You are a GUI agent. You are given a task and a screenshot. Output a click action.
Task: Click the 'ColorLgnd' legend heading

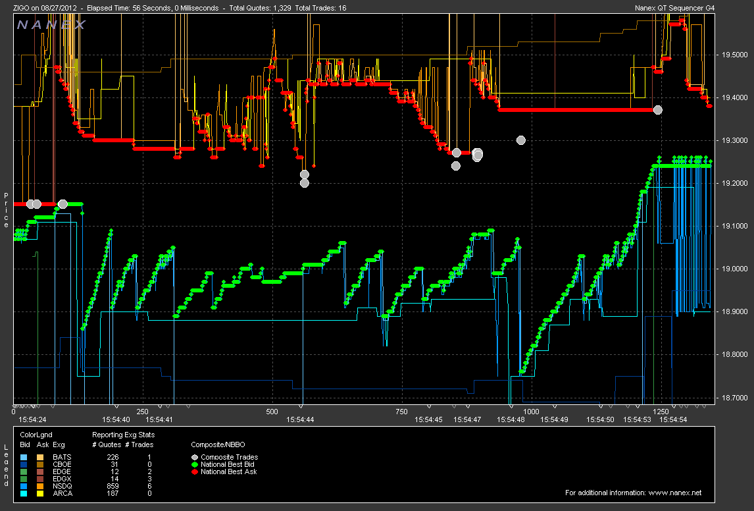[36, 435]
